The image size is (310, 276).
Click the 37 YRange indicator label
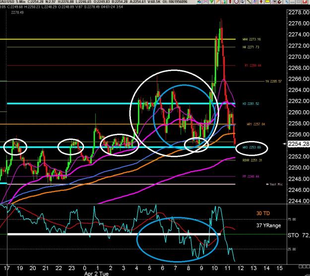pos(268,226)
